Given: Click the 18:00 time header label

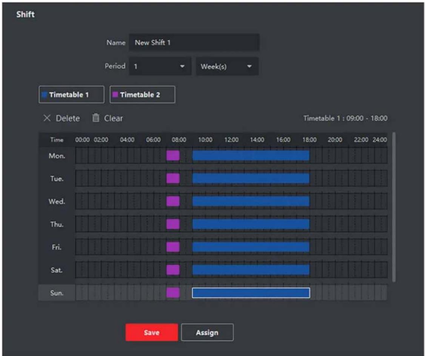Looking at the screenshot, I should 309,140.
